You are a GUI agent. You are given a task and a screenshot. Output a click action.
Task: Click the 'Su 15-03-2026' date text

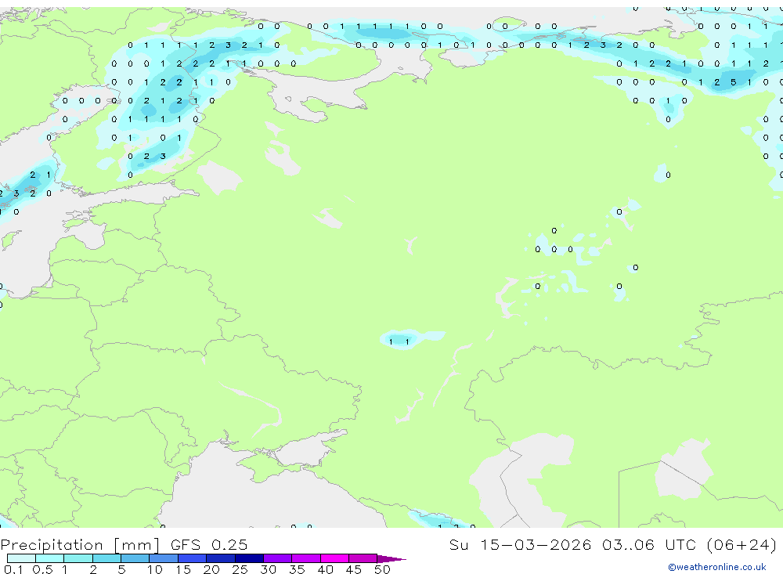[520, 544]
